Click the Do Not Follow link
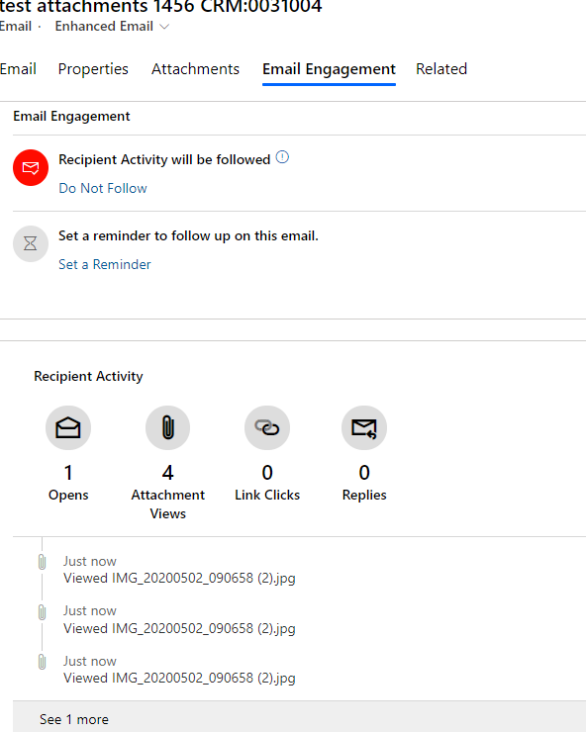The width and height of the screenshot is (586, 732). pyautogui.click(x=103, y=188)
